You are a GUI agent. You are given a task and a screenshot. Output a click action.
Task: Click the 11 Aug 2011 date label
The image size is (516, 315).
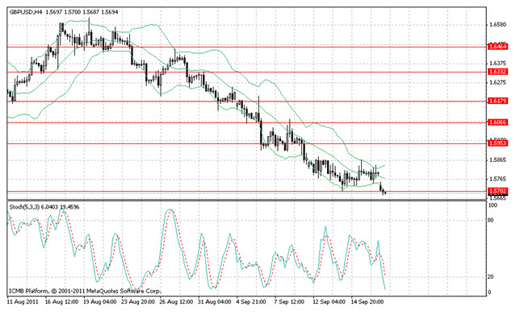coord(23,301)
